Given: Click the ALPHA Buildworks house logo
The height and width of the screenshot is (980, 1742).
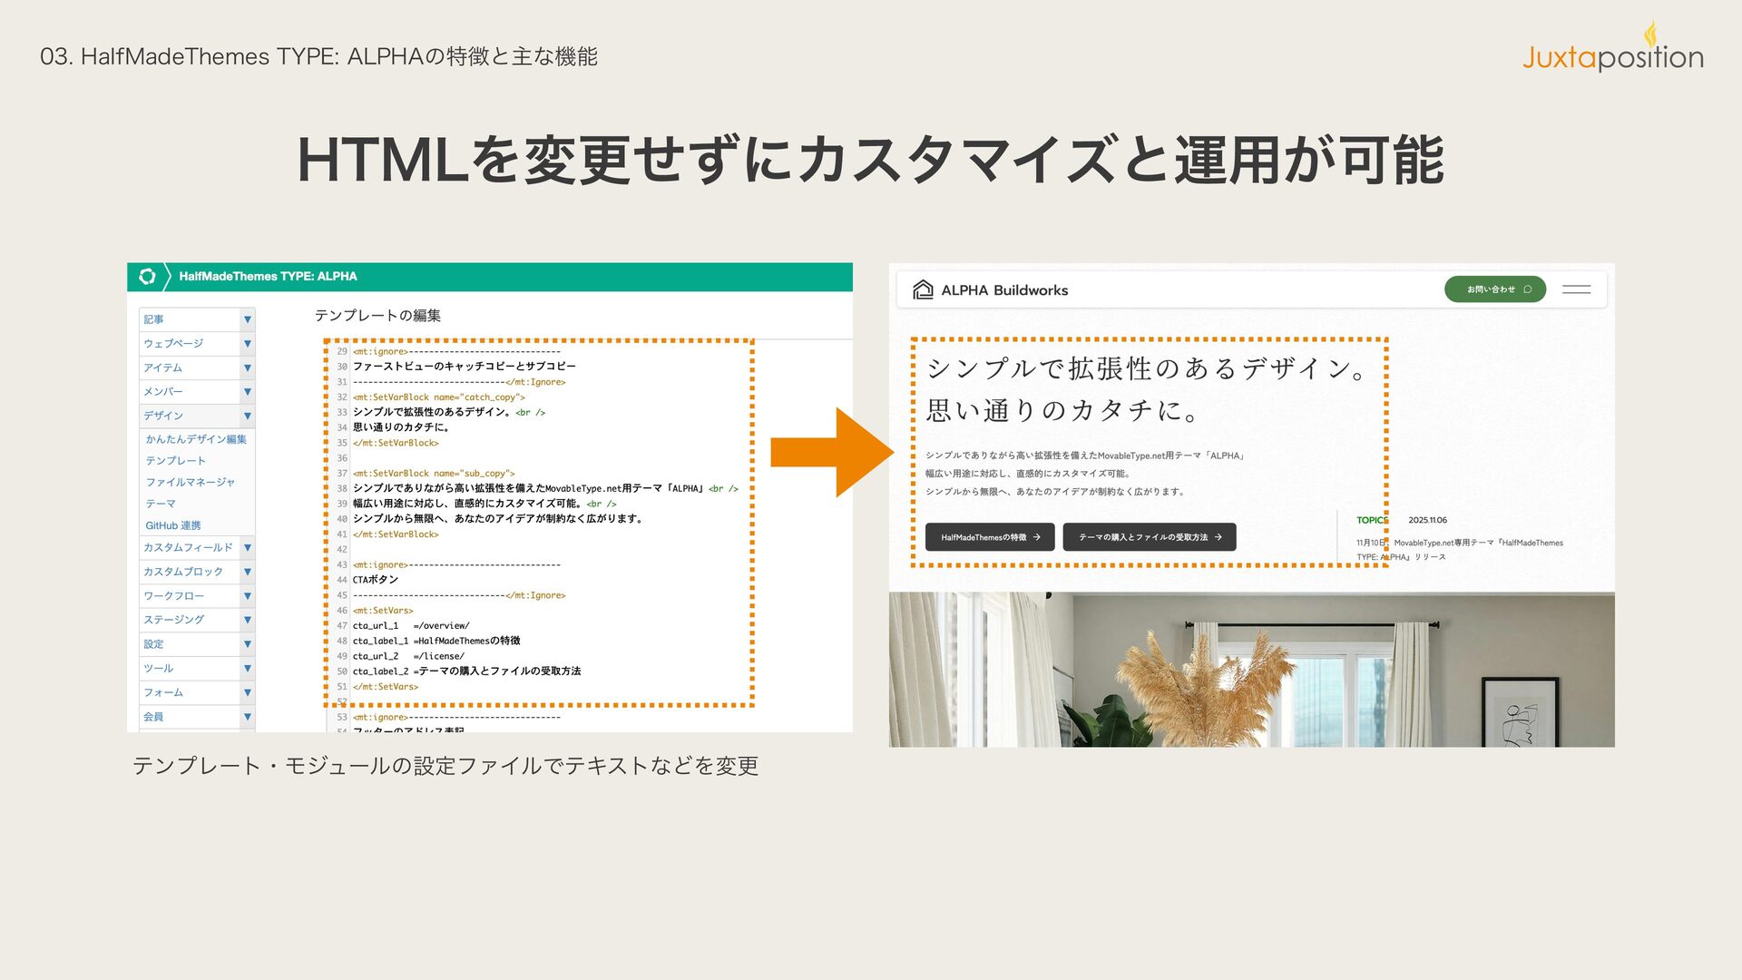Looking at the screenshot, I should pyautogui.click(x=923, y=290).
